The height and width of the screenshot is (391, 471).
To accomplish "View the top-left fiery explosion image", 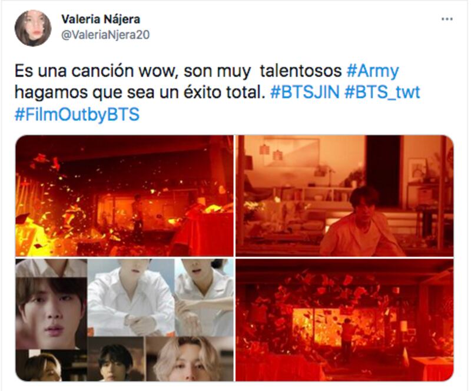I will point(124,195).
